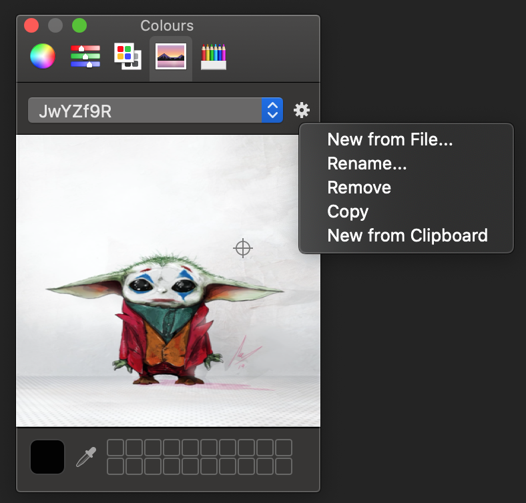The width and height of the screenshot is (526, 503).
Task: Click the gear options icon
Action: [x=302, y=110]
